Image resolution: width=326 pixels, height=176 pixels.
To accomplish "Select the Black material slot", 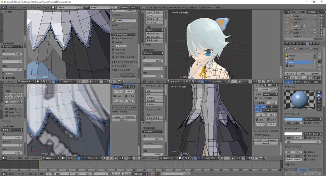I will pyautogui.click(x=298, y=66).
